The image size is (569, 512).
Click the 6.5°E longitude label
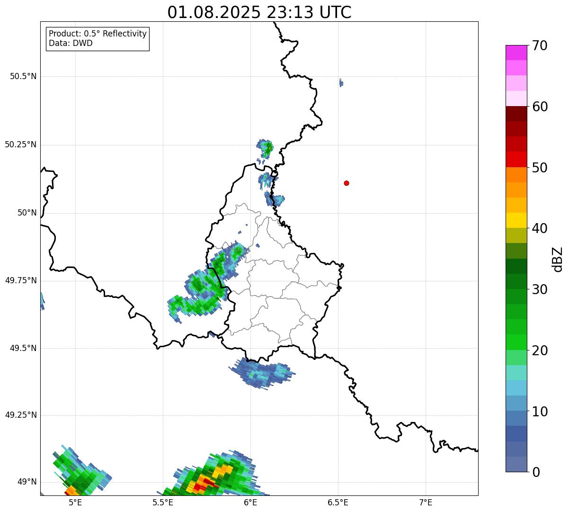(338, 502)
